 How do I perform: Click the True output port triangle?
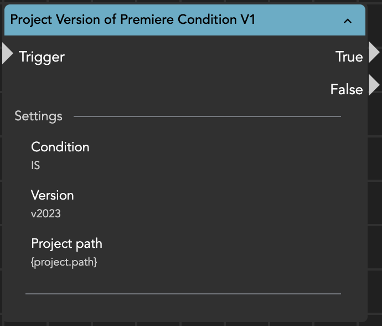[374, 53]
